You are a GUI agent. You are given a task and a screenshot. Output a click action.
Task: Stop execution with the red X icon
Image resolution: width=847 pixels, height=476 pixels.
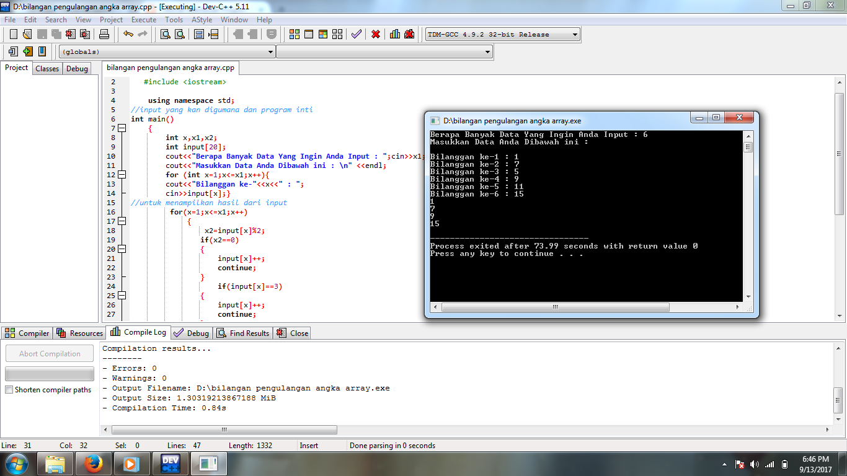(375, 34)
